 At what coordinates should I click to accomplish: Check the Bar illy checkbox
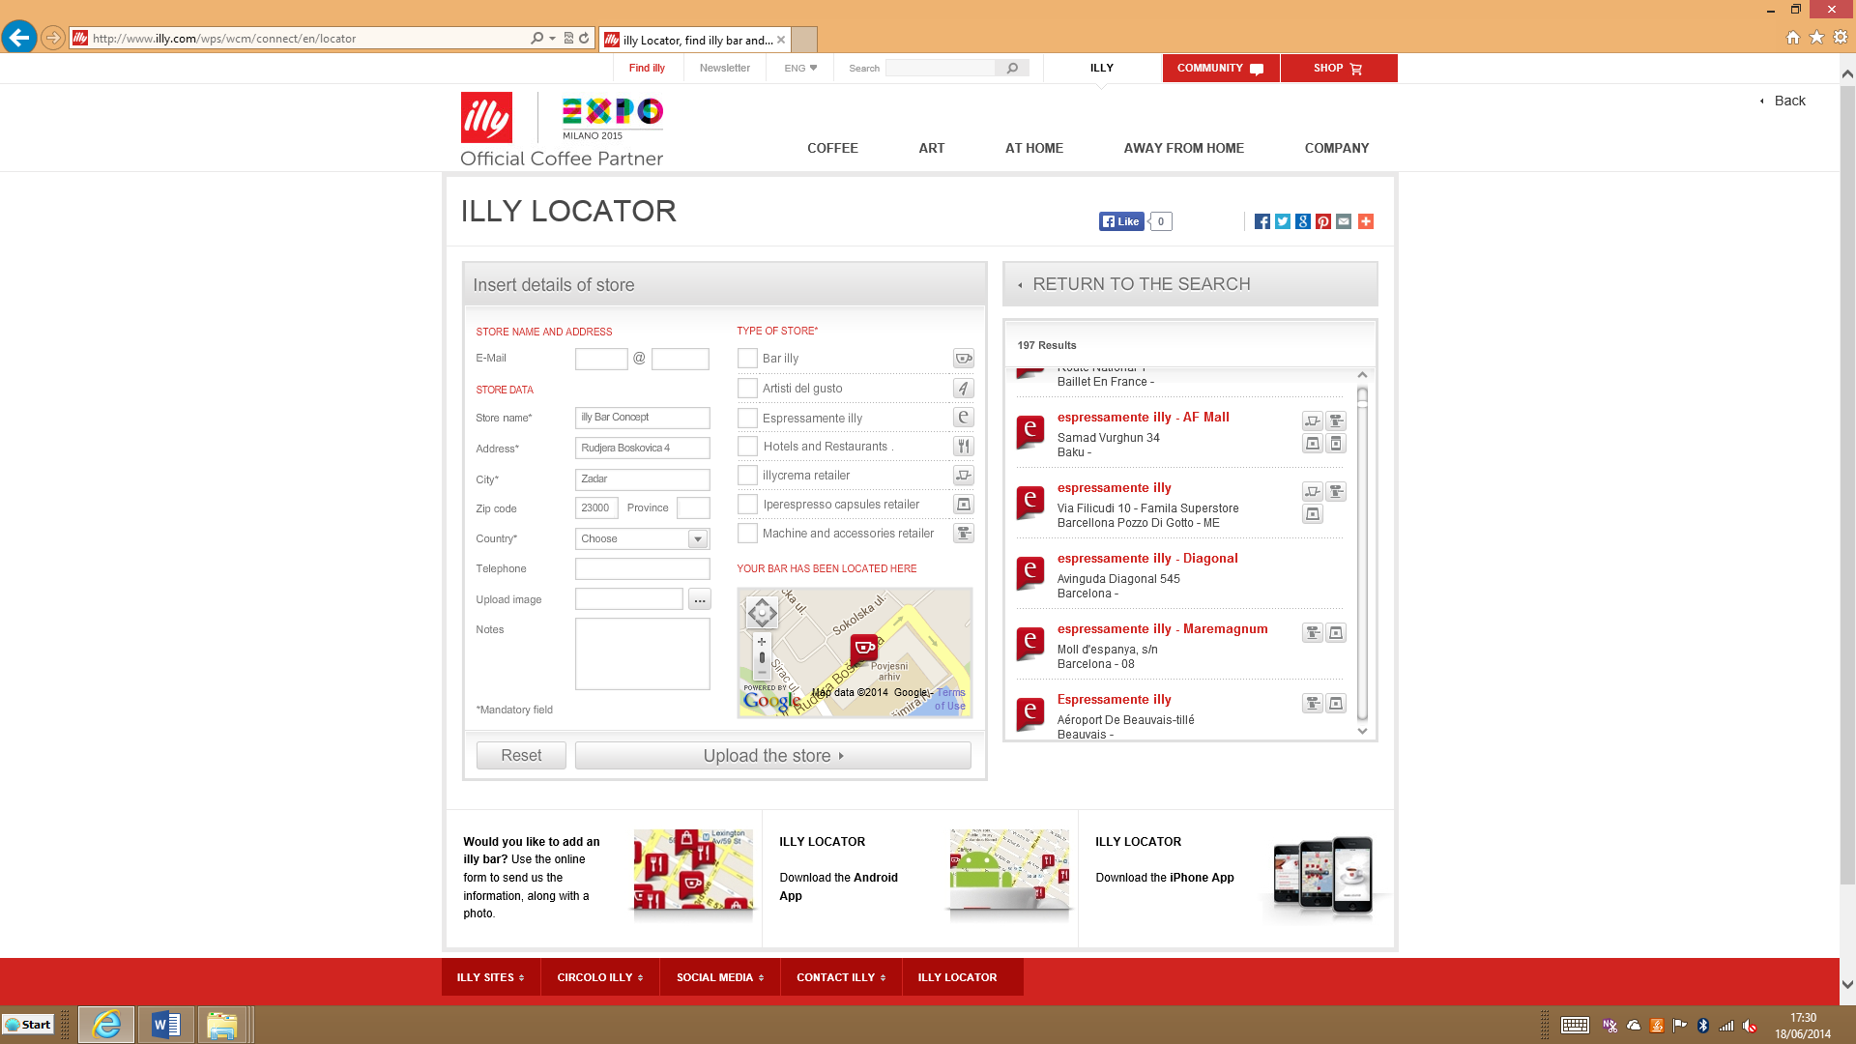pos(747,359)
